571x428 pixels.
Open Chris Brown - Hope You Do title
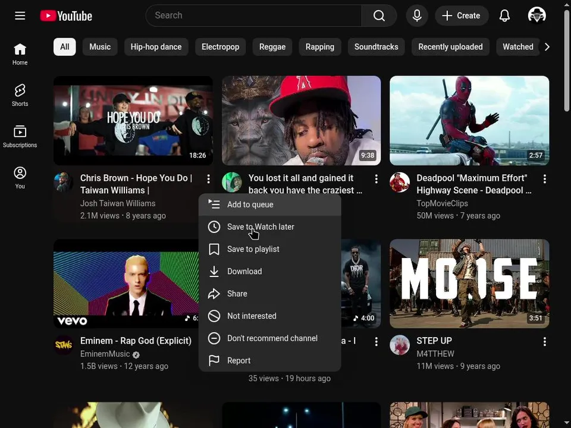(136, 184)
